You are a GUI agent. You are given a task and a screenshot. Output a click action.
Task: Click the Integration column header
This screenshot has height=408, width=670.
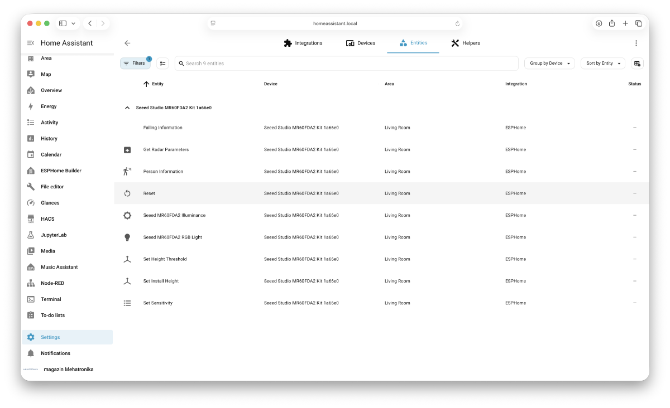[516, 84]
